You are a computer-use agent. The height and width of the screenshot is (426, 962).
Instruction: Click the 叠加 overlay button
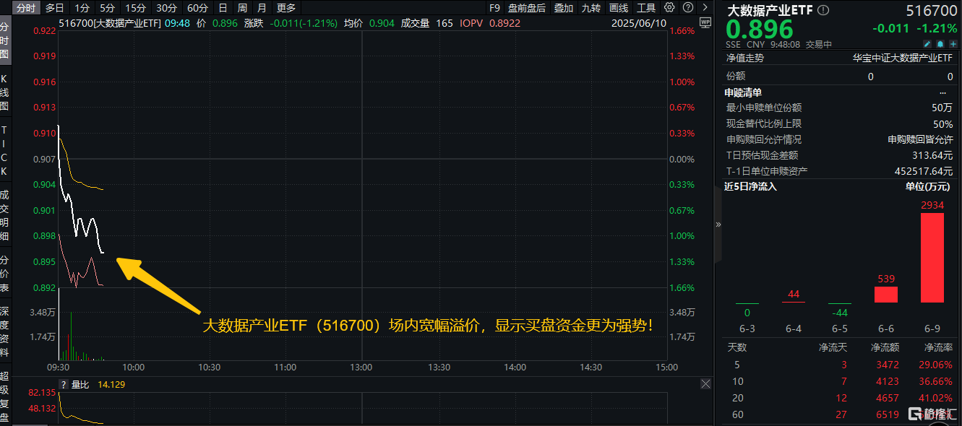pos(564,8)
